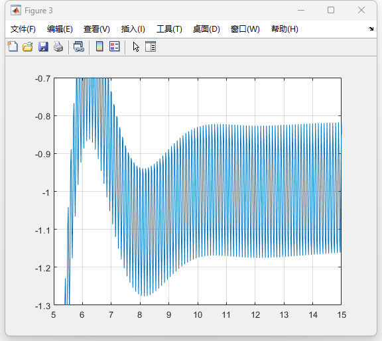Open the 编辑(E) menu
Screen dimensions: 382x341
coord(60,29)
